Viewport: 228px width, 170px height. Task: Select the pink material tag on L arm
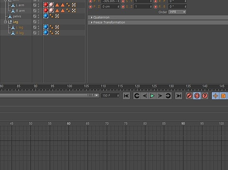click(x=51, y=5)
